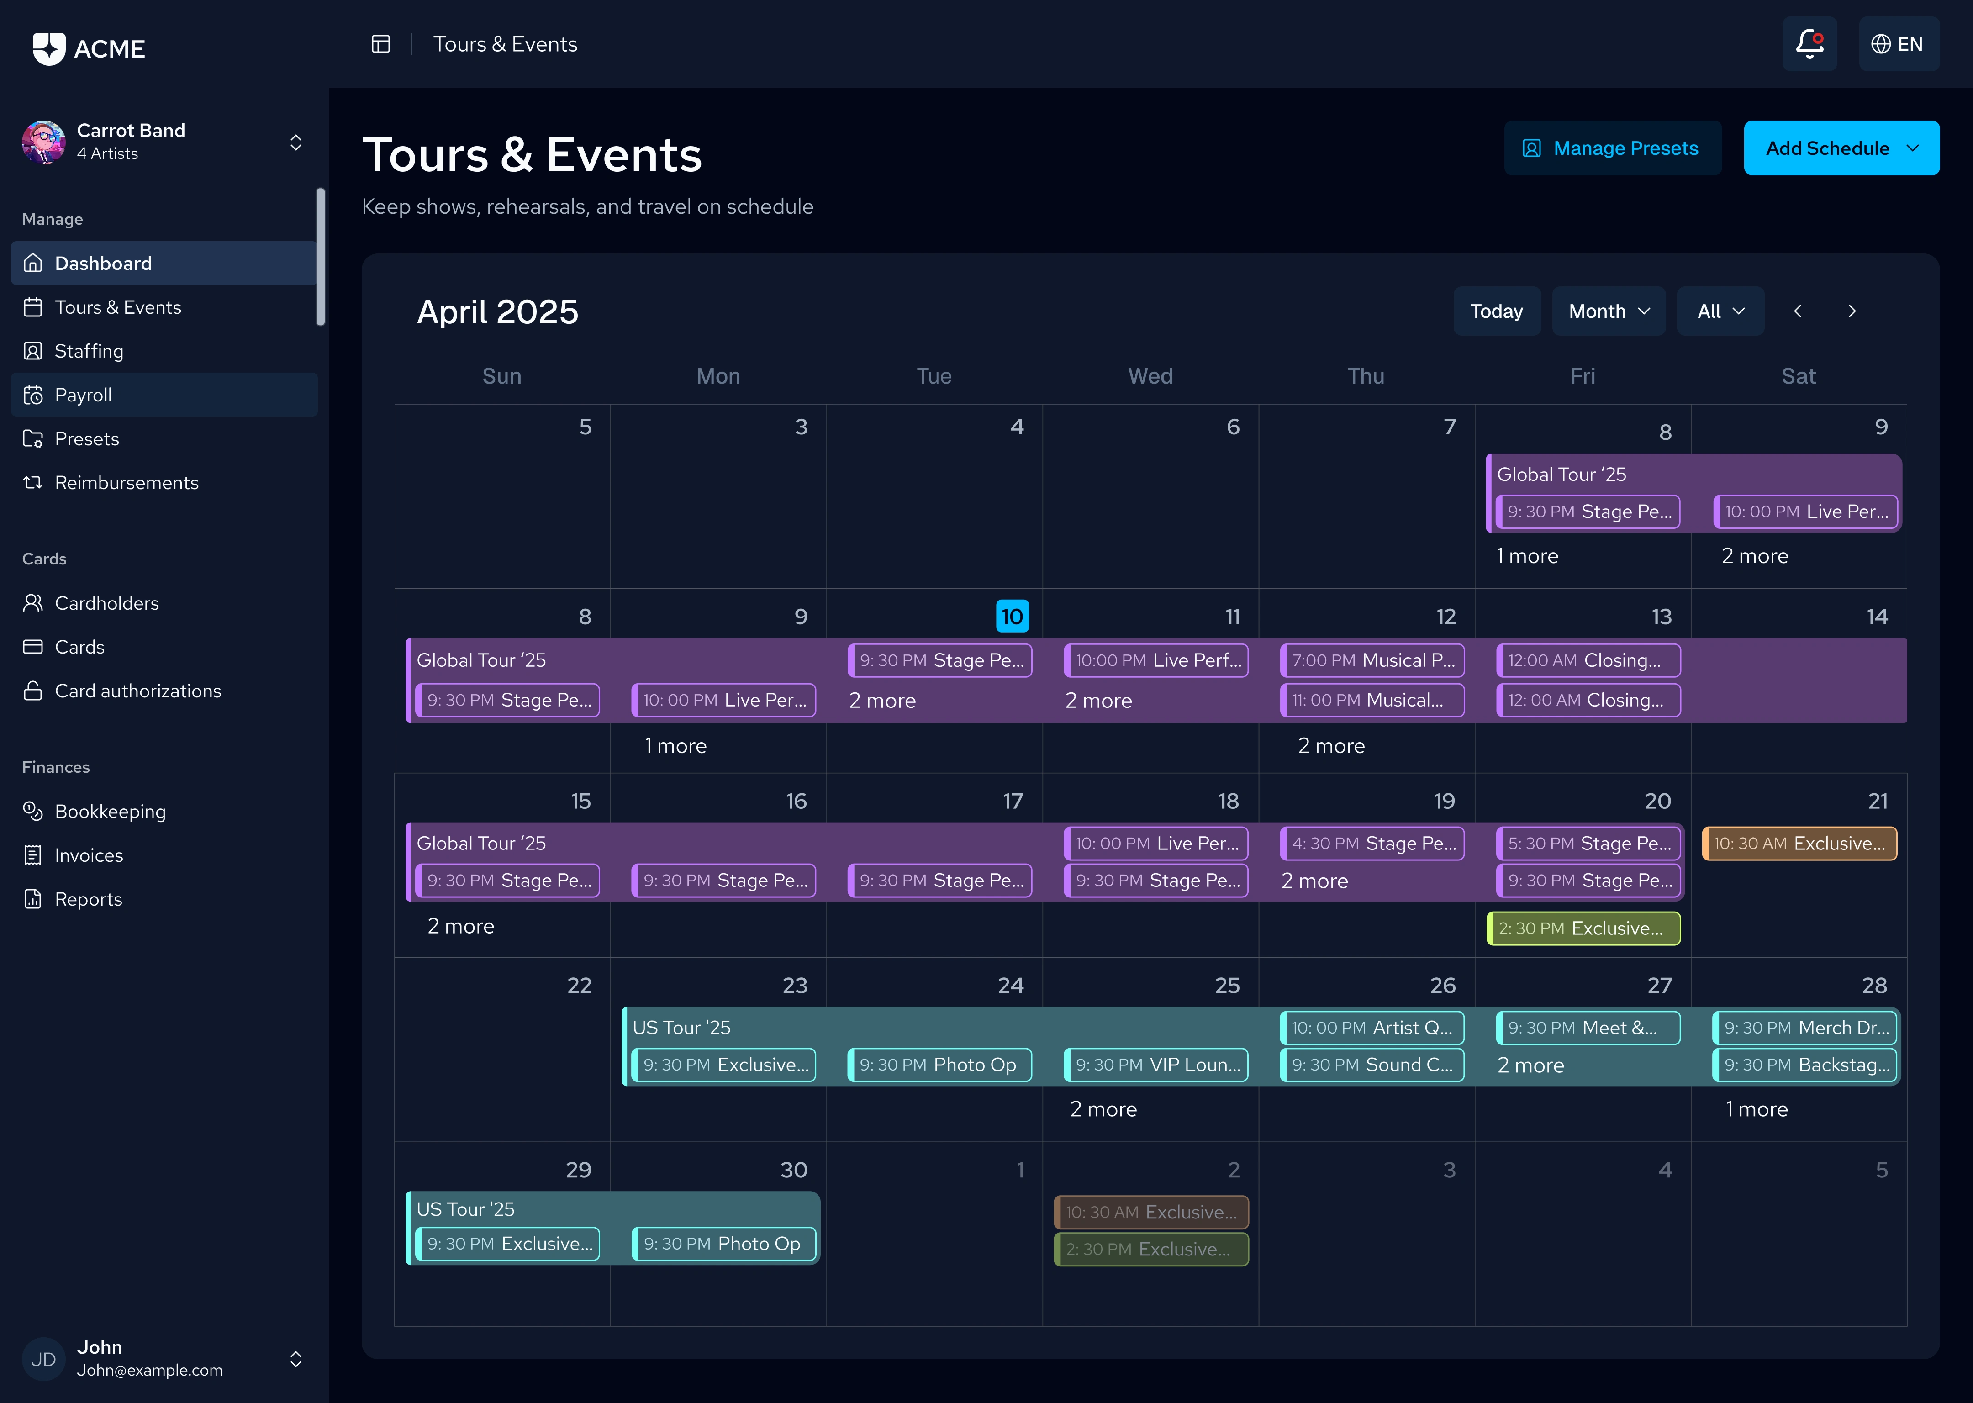Open the Reports page
Screen dimensions: 1973x1403
pos(88,899)
